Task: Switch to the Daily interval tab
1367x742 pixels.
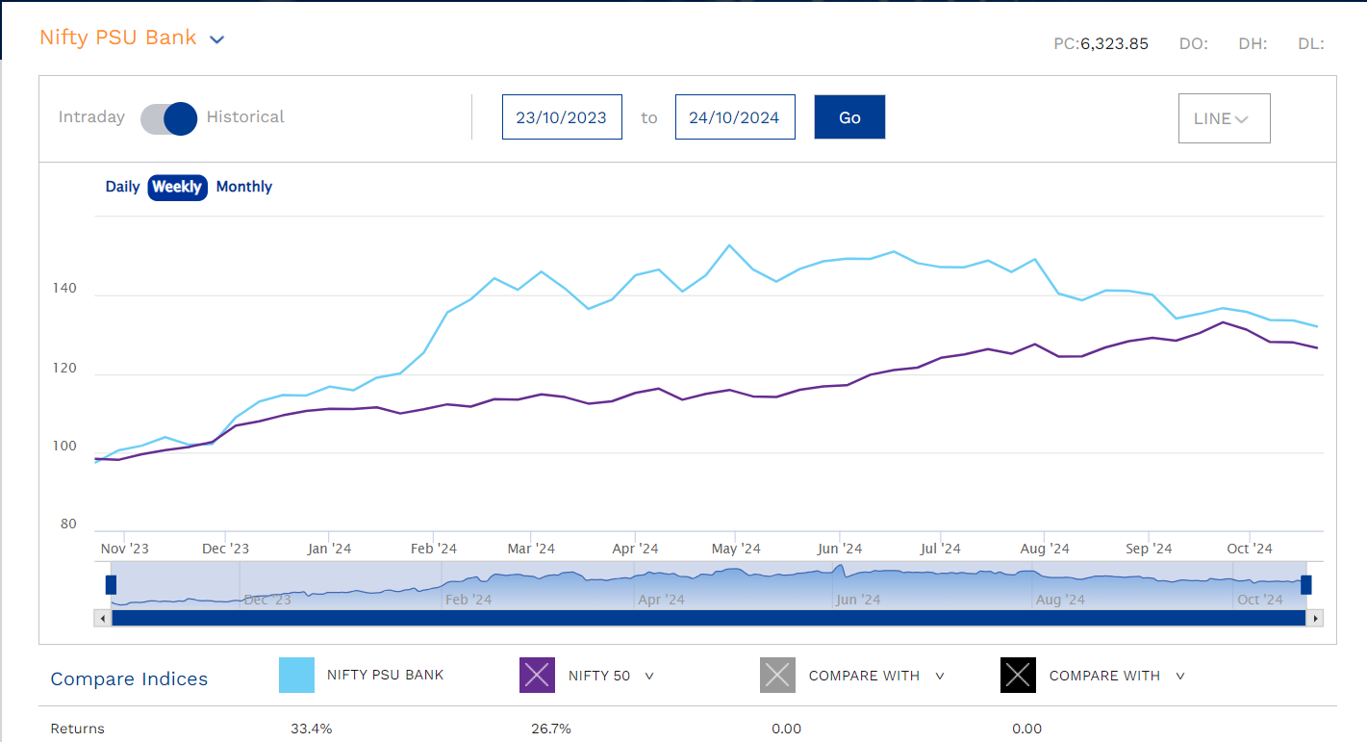Action: pyautogui.click(x=122, y=187)
